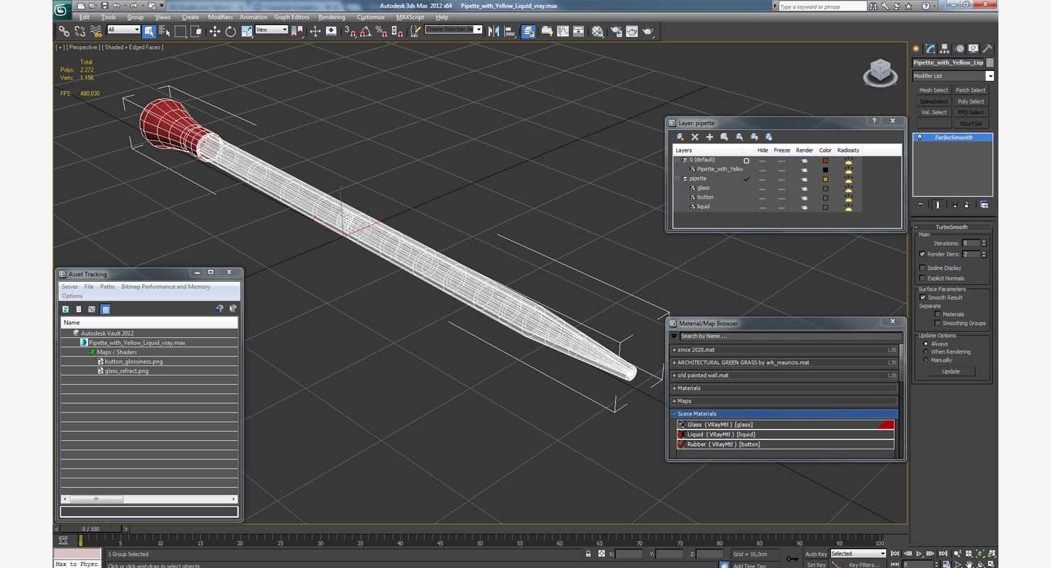
Task: Open the Graph Editors menu
Action: point(292,17)
